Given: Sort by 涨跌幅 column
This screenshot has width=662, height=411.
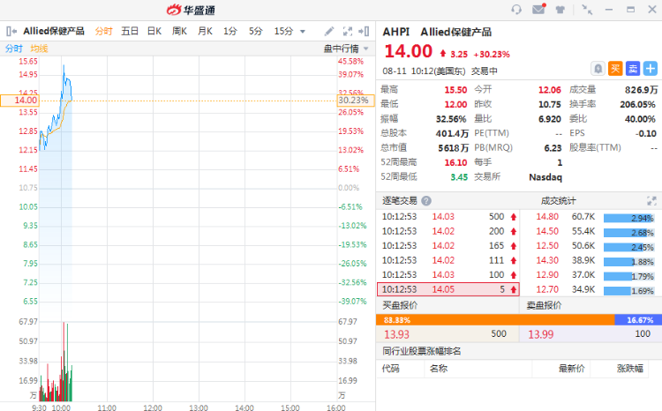Looking at the screenshot, I should (630, 369).
